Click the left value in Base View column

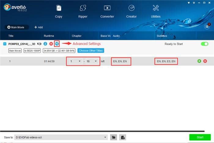[x=103, y=61]
